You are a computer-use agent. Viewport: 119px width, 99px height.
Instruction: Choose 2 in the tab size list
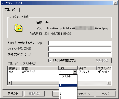click(x=68, y=79)
